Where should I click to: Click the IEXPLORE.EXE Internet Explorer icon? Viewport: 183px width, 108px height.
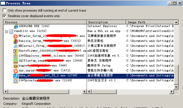(x=16, y=27)
